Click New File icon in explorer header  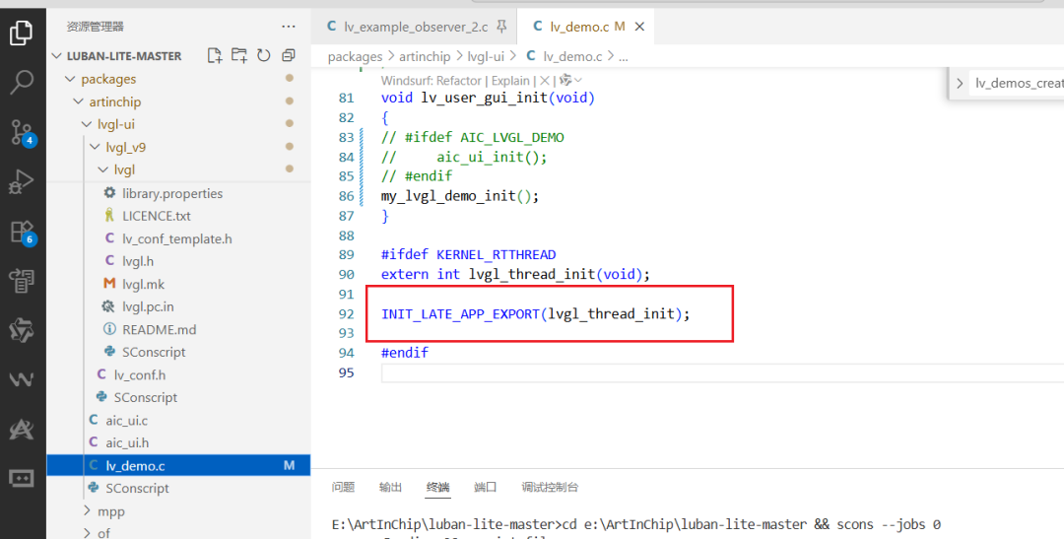click(215, 55)
